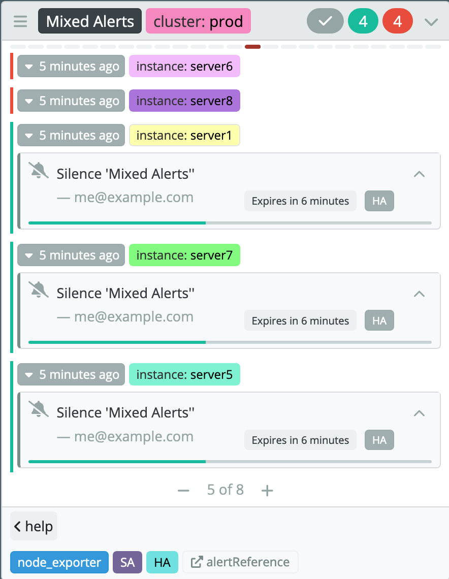This screenshot has width=449, height=579.
Task: Click the bell-slash icon in server5 silence
Action: coord(39,409)
